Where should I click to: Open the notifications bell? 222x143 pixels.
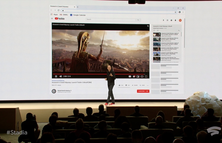[176, 20]
